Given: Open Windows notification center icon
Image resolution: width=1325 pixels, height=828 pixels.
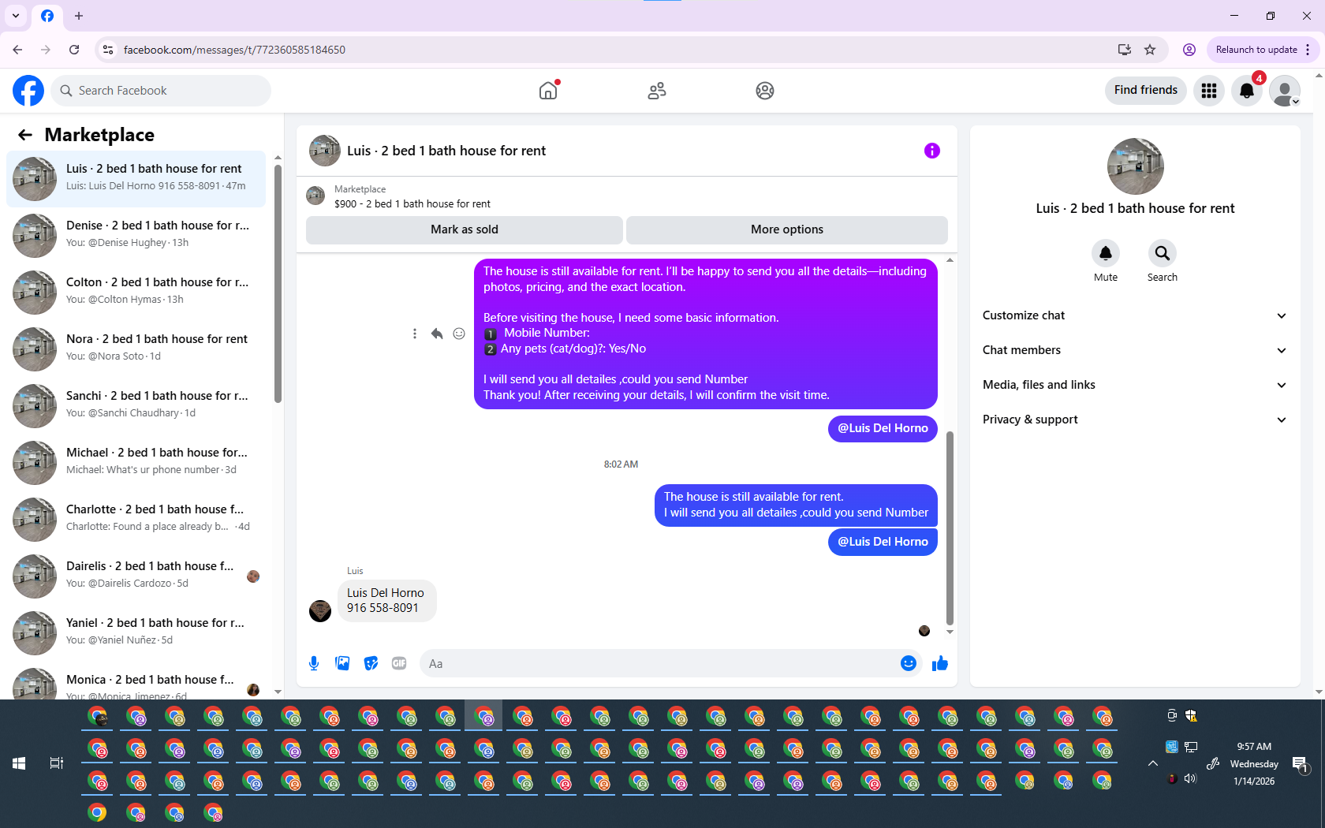Looking at the screenshot, I should pyautogui.click(x=1301, y=763).
